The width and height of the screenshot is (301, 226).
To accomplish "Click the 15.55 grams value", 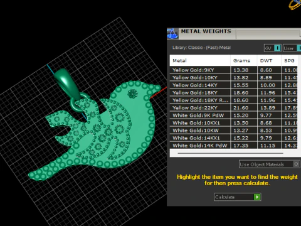I will tap(241, 85).
